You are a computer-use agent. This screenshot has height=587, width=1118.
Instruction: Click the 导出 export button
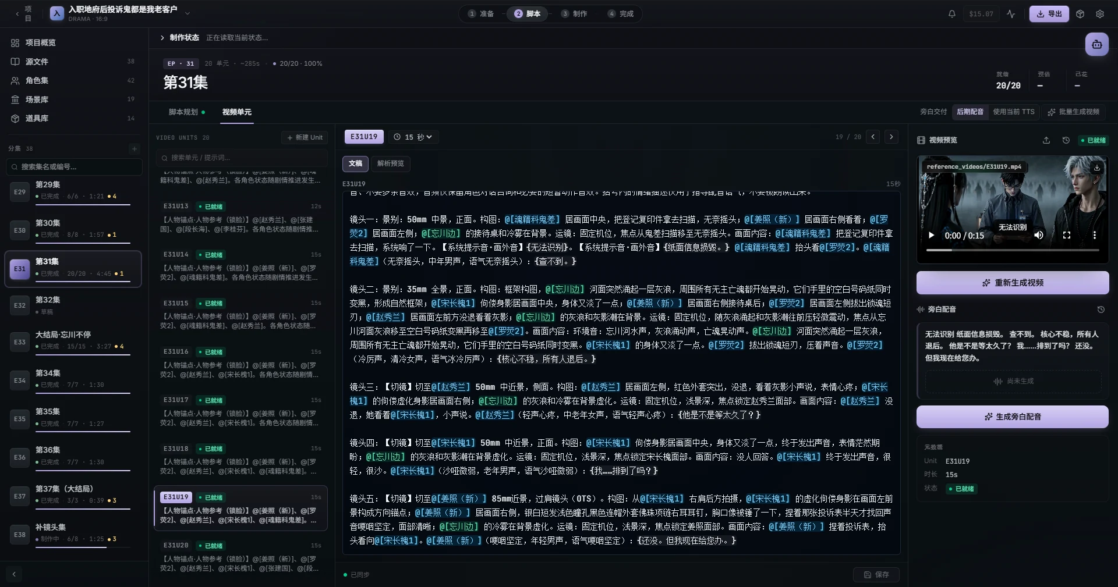click(x=1049, y=14)
